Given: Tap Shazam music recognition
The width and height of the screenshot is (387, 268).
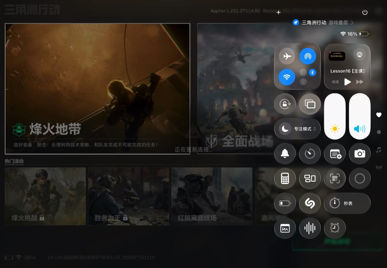Looking at the screenshot, I should click(310, 203).
